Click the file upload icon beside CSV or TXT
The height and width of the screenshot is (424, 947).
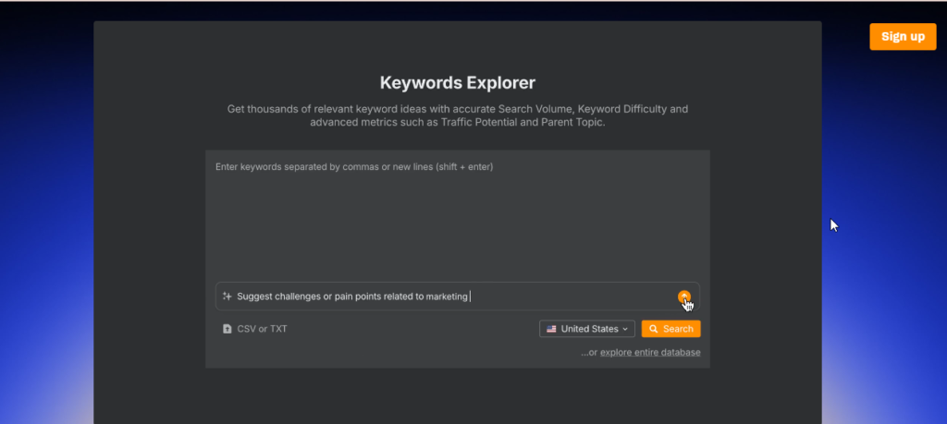(x=228, y=329)
